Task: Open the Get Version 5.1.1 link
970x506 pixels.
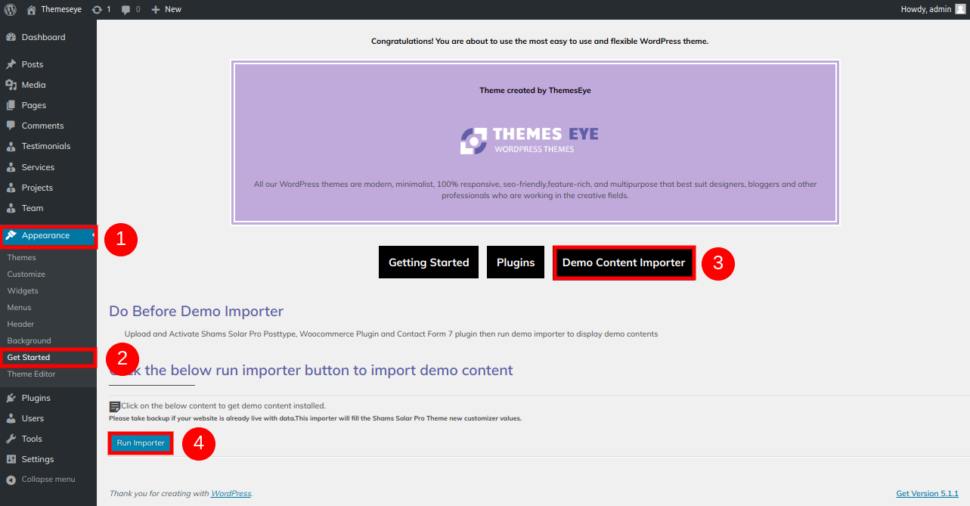Action: pos(927,493)
